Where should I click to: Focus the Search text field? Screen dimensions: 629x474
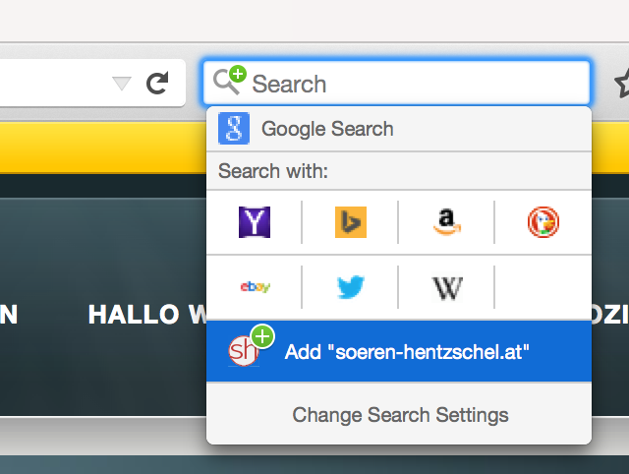click(413, 84)
